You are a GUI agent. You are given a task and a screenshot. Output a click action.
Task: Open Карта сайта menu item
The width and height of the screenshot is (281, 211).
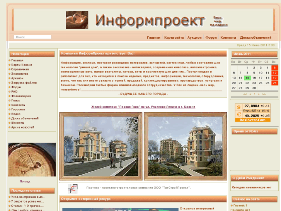[174, 38]
